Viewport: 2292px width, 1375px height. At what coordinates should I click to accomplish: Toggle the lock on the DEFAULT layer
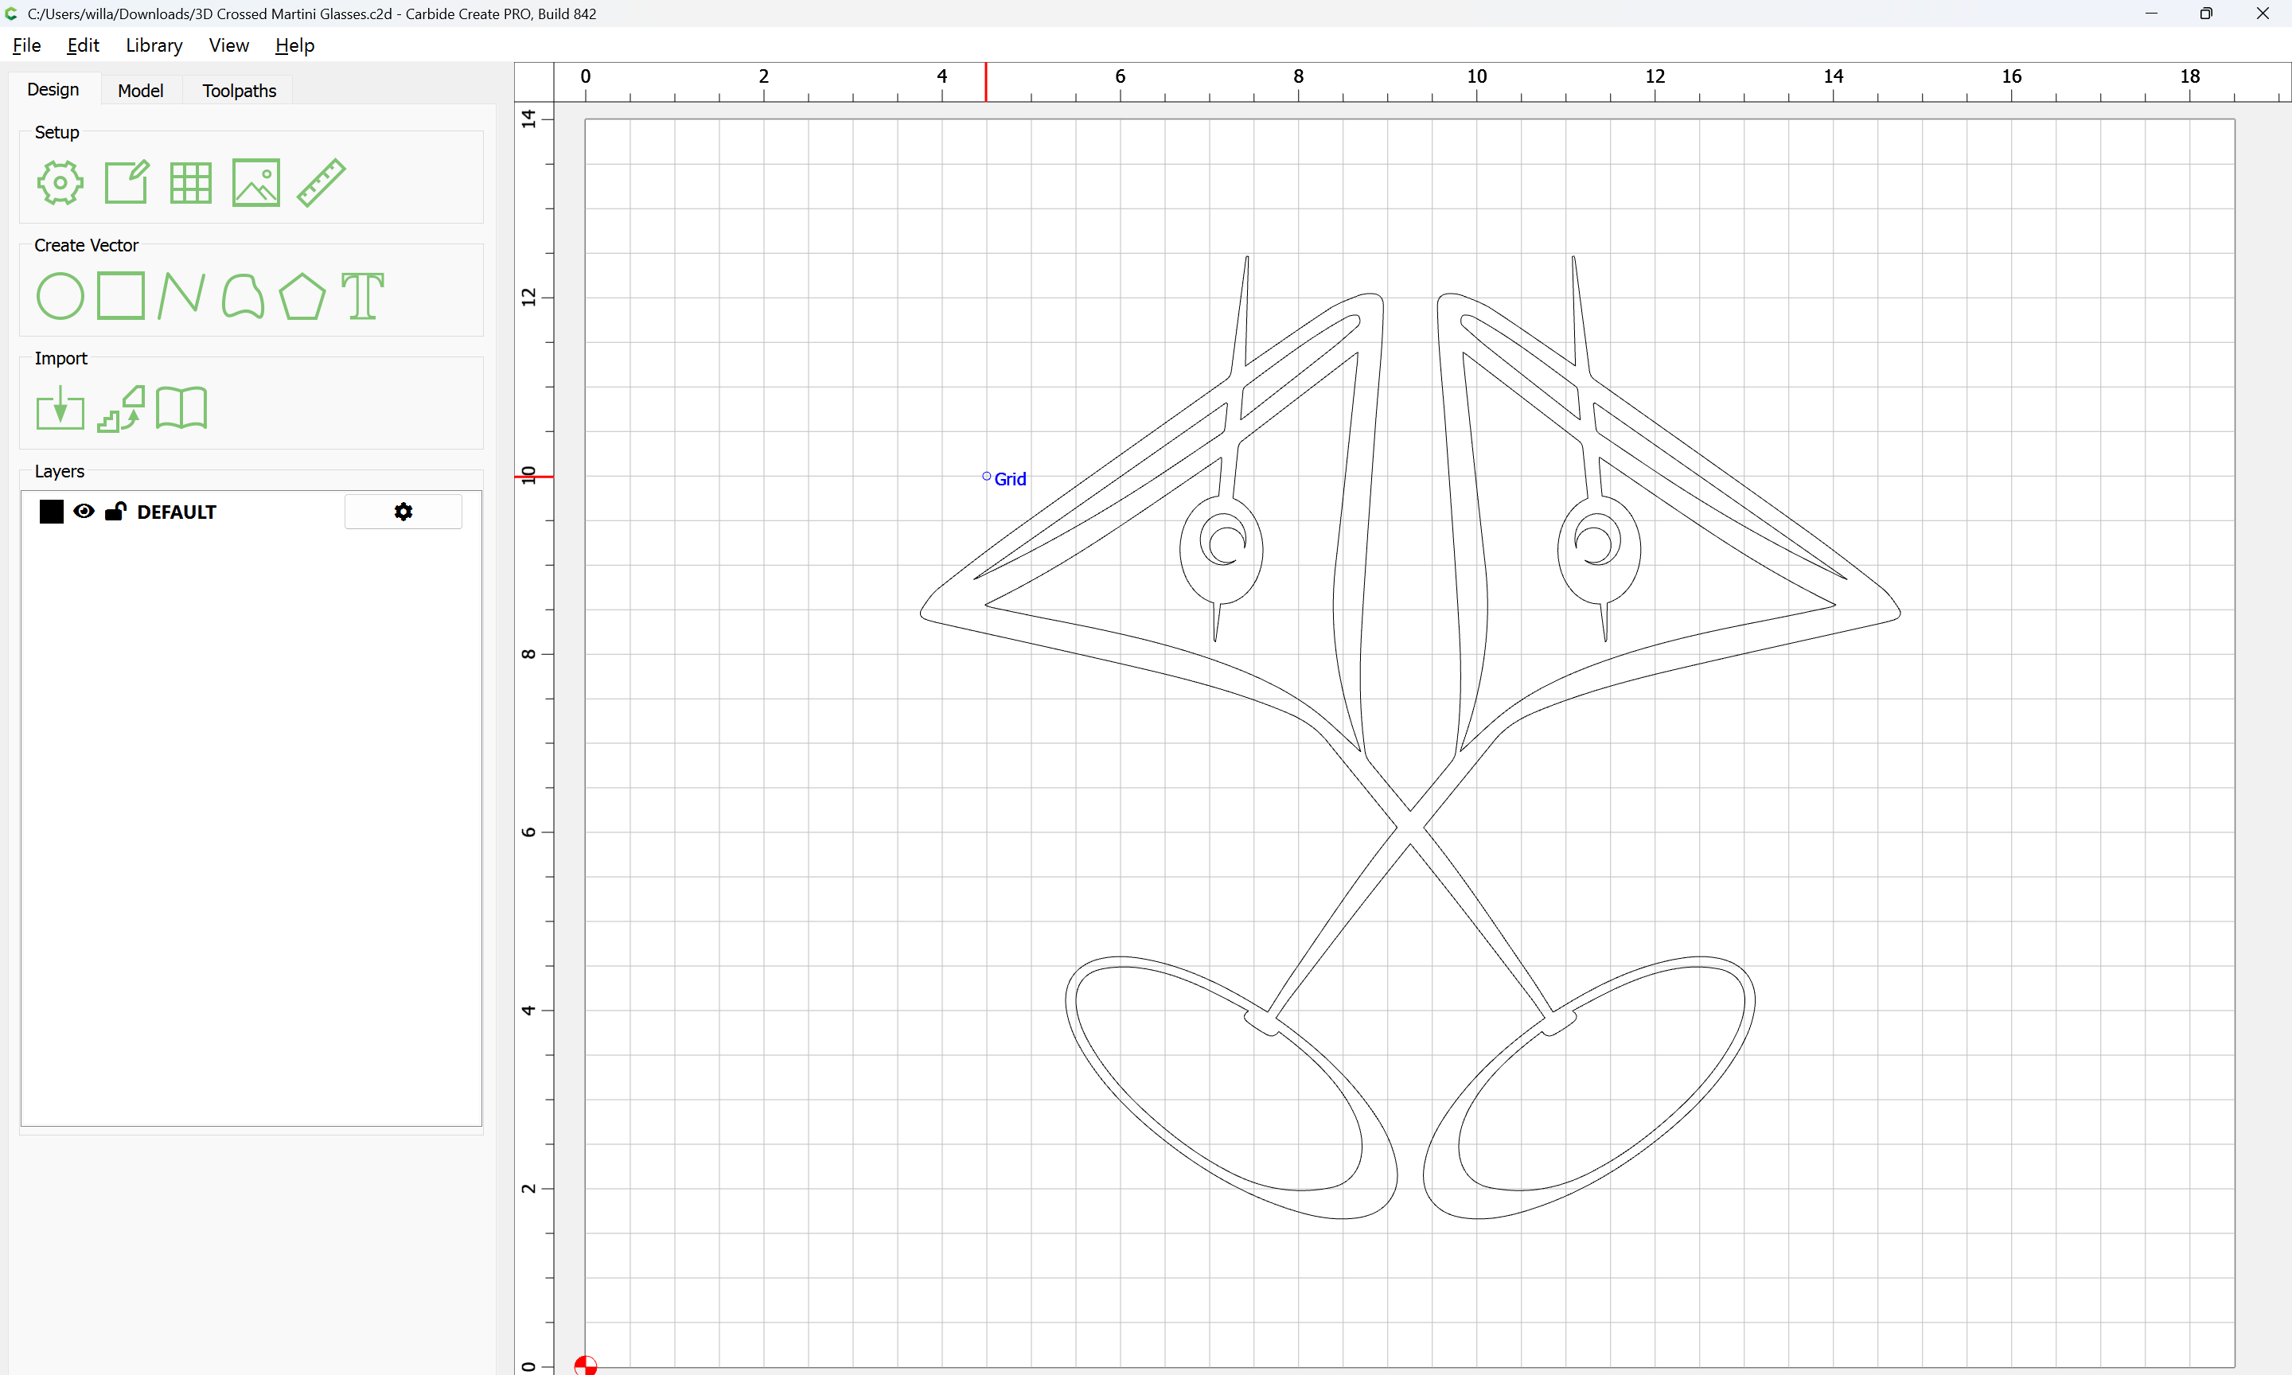pyautogui.click(x=116, y=512)
